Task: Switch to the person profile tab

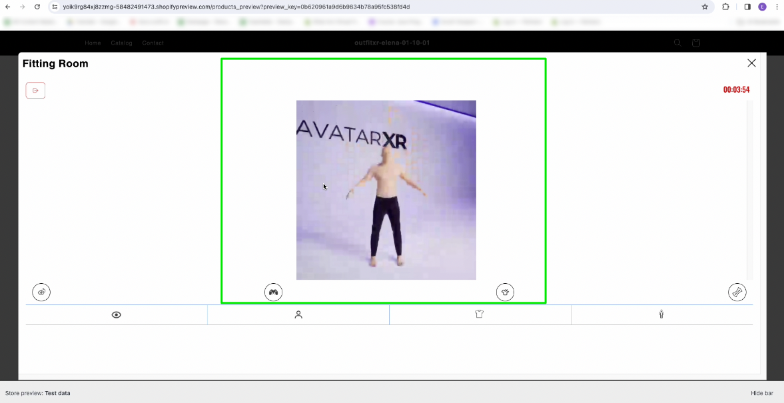Action: (298, 314)
